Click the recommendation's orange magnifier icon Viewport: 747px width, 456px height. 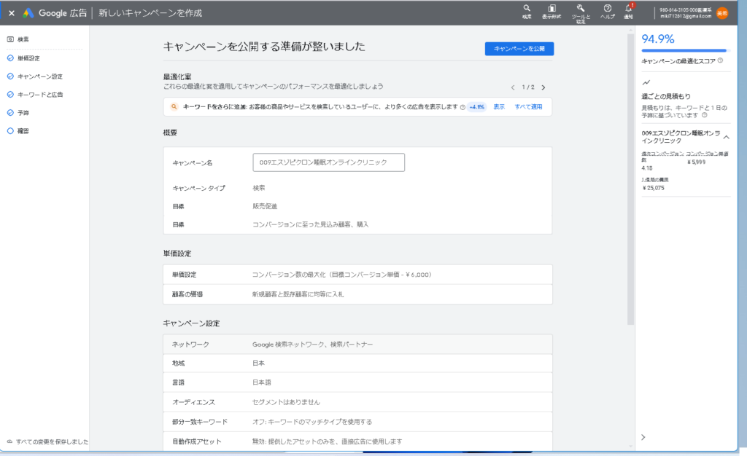point(174,107)
